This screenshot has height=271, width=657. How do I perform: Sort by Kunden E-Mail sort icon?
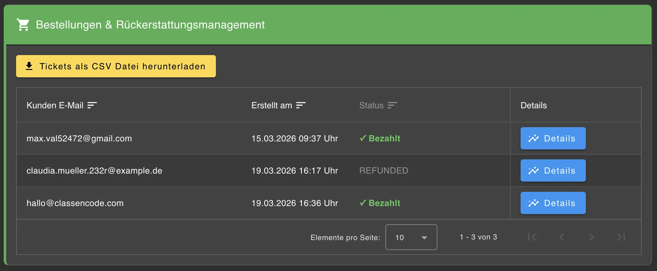(x=92, y=105)
